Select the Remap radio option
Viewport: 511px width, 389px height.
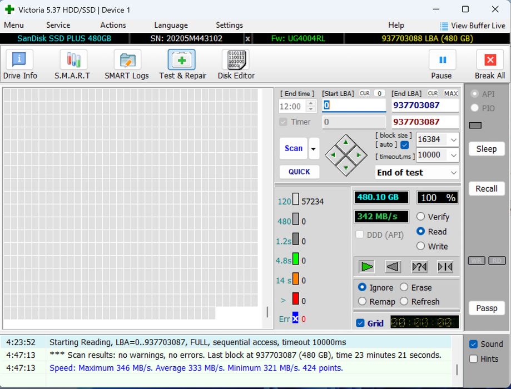[362, 301]
